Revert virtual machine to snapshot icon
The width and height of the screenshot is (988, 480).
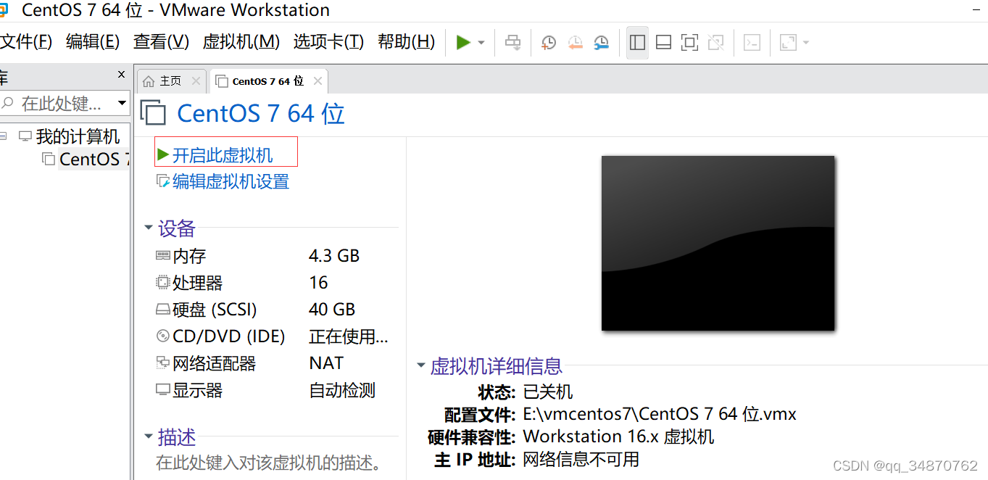coord(576,43)
